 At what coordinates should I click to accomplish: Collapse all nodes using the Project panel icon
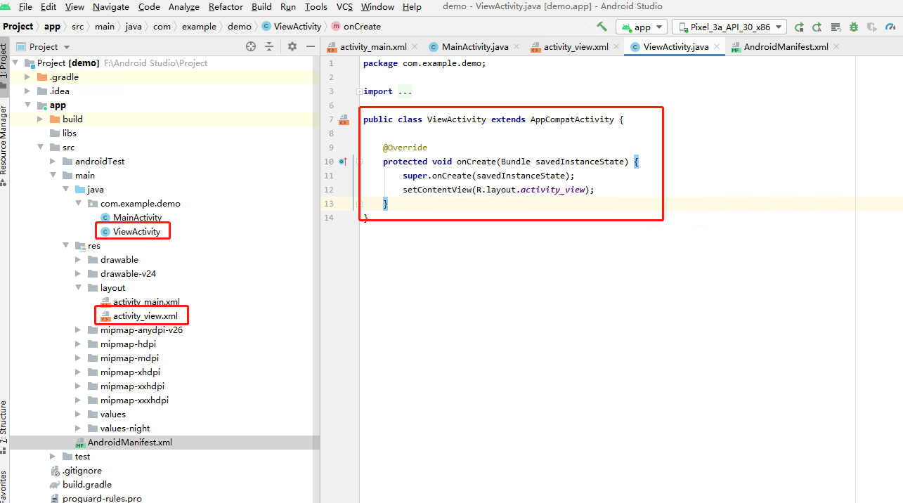[x=270, y=46]
